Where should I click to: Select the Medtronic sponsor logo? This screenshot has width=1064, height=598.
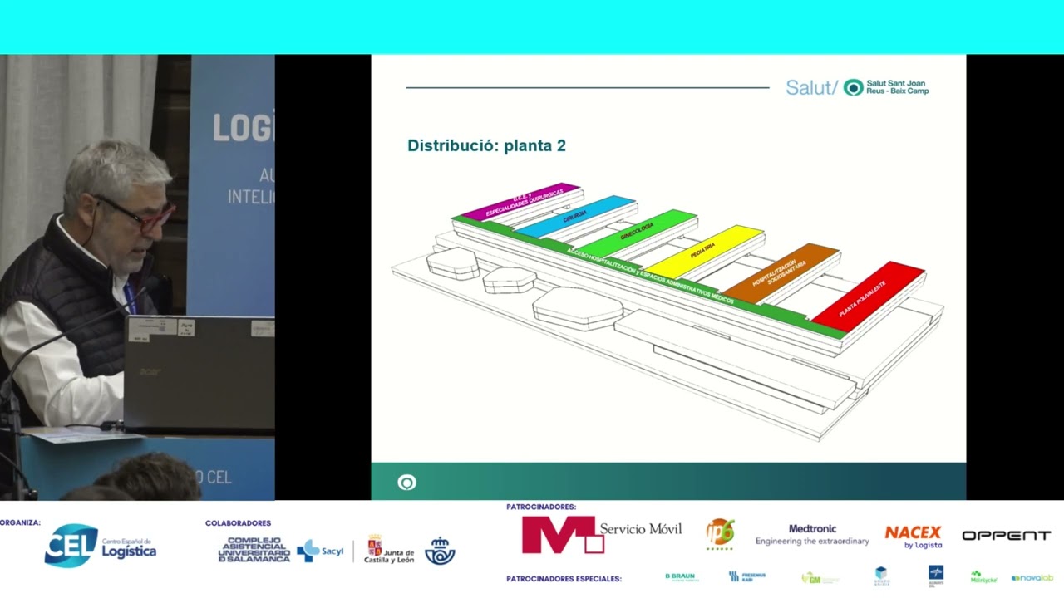point(812,534)
